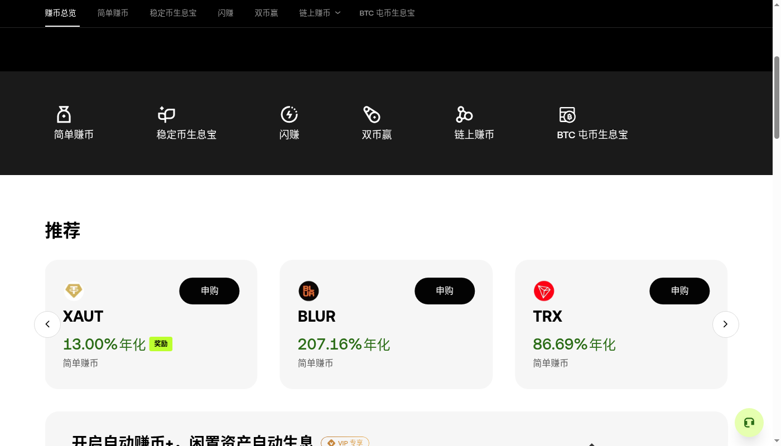Open the customer support headset icon

pyautogui.click(x=749, y=423)
